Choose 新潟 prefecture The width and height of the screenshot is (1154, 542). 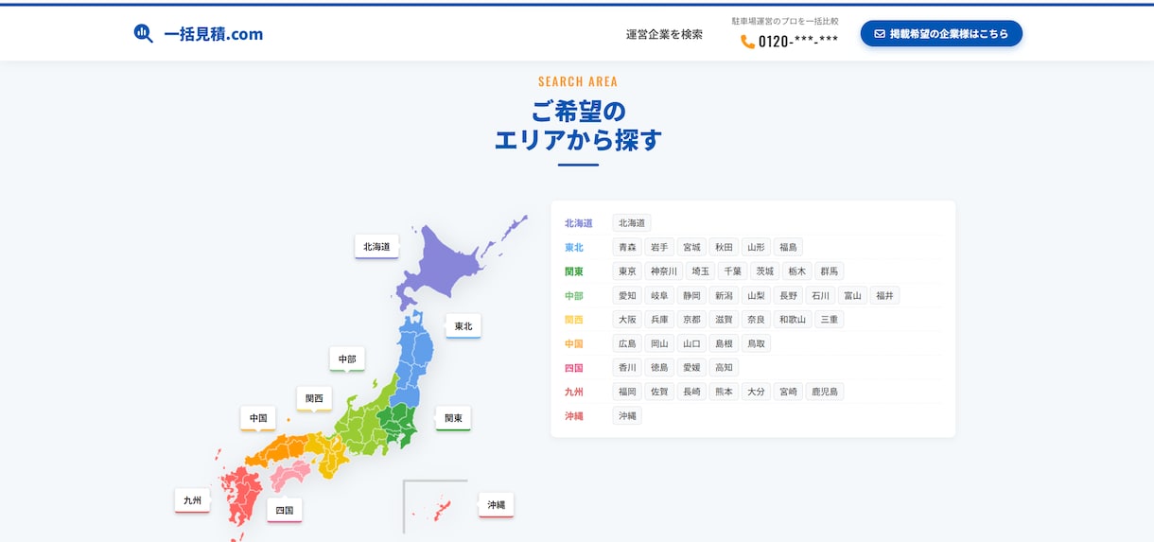pos(724,295)
